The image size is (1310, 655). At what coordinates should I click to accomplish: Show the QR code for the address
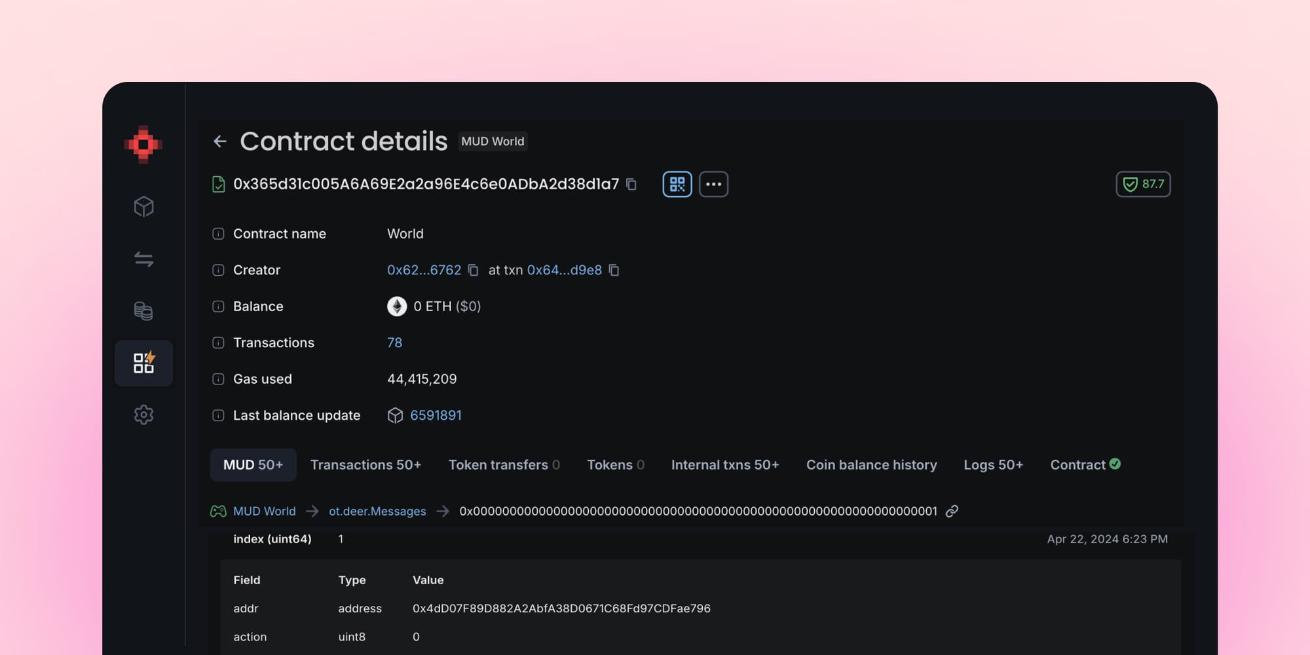677,184
